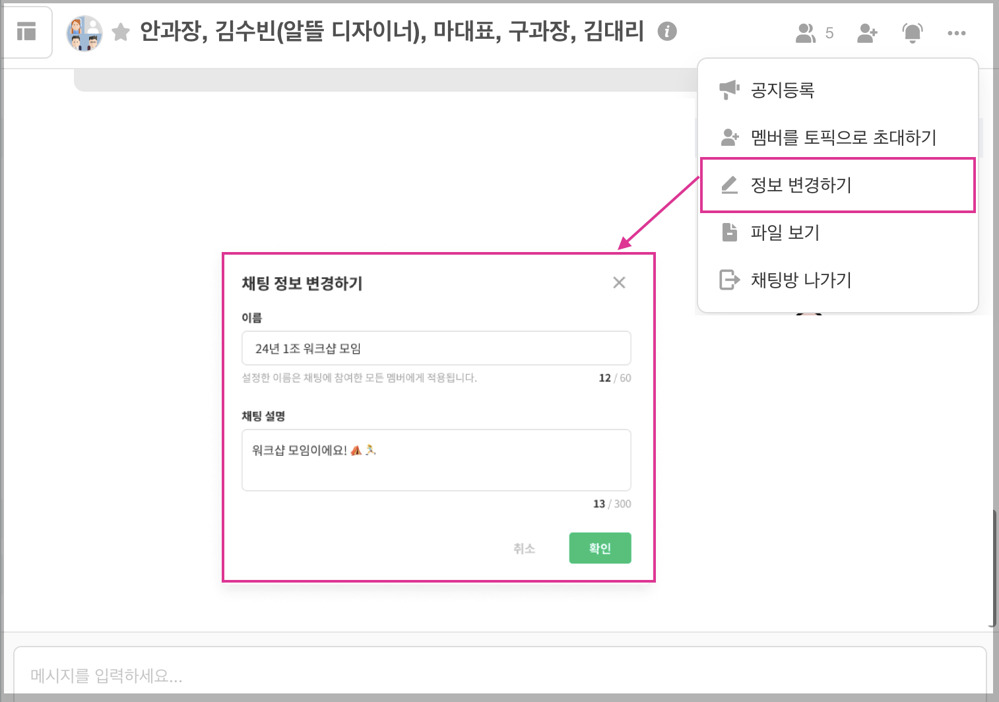
Task: Select 정보 변경하기 from the menu
Action: click(x=801, y=185)
